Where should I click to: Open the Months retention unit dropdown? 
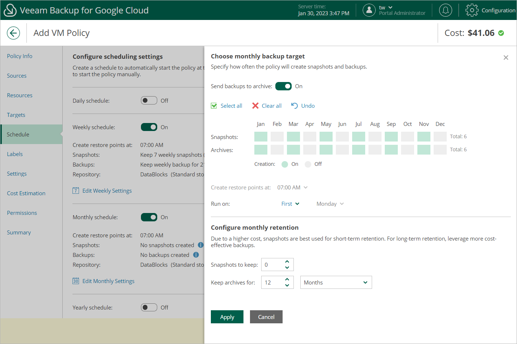pos(336,282)
